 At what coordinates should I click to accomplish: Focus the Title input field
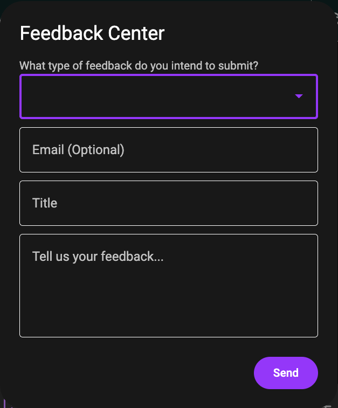point(168,203)
